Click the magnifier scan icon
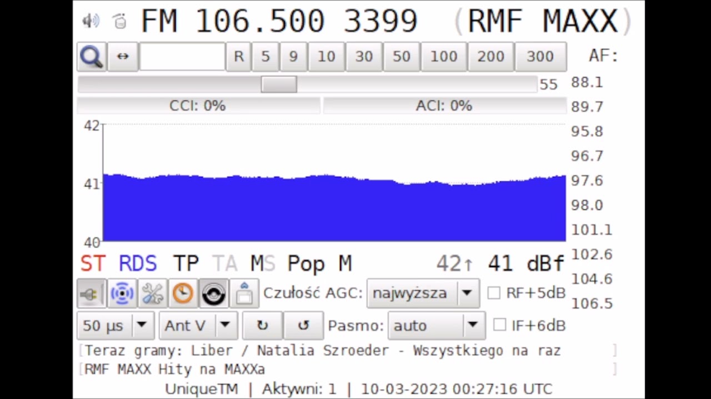 coord(91,57)
